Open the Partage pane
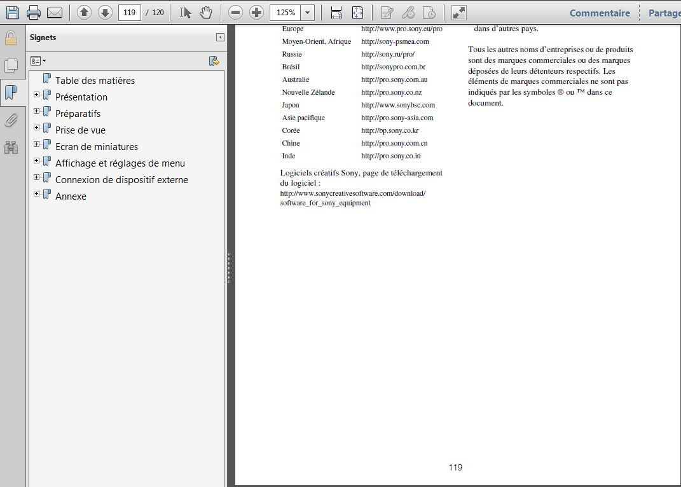Image resolution: width=681 pixels, height=487 pixels. (664, 13)
